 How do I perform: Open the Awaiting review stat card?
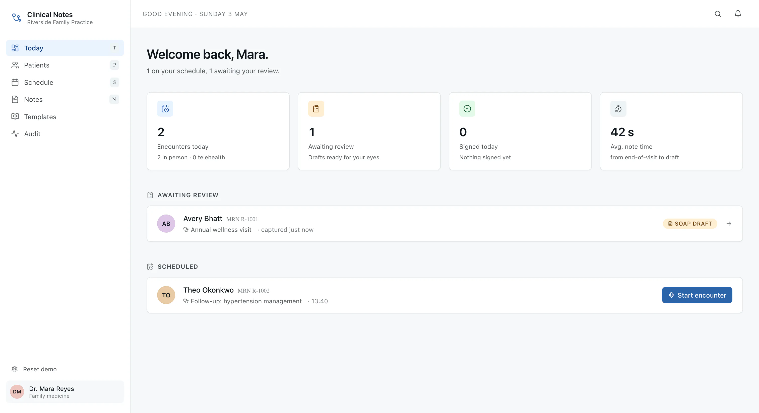pyautogui.click(x=369, y=131)
